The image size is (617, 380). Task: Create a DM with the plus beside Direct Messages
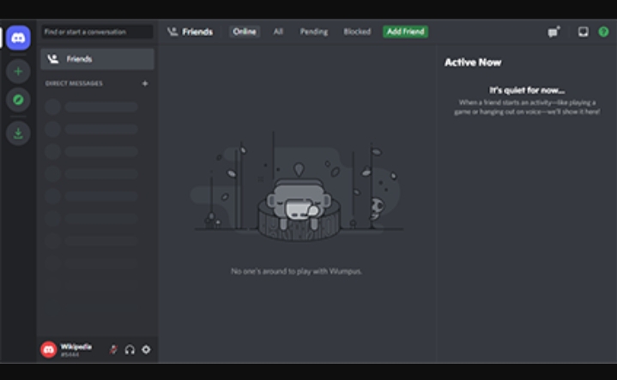pos(145,83)
